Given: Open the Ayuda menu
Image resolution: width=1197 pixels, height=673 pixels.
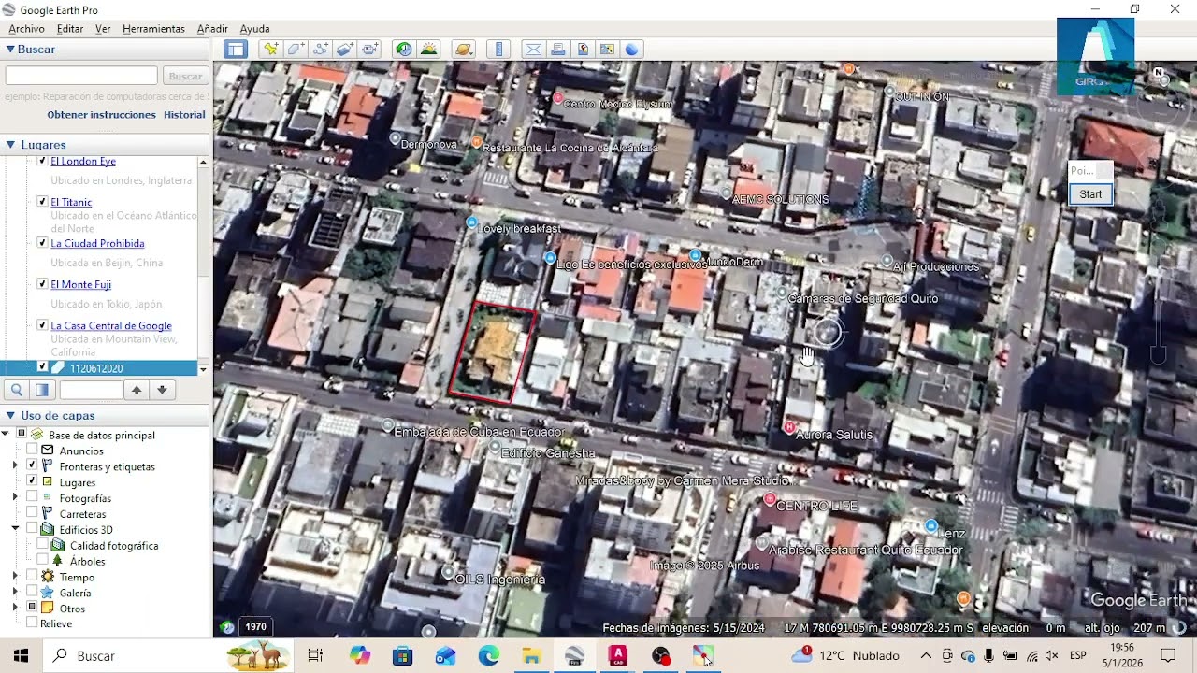Looking at the screenshot, I should [254, 29].
